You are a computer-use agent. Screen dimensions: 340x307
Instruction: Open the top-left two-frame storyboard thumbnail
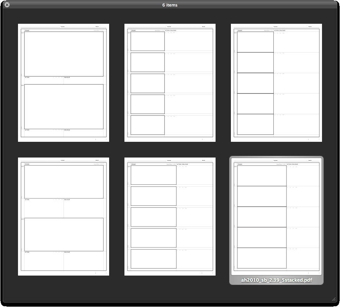pos(64,83)
